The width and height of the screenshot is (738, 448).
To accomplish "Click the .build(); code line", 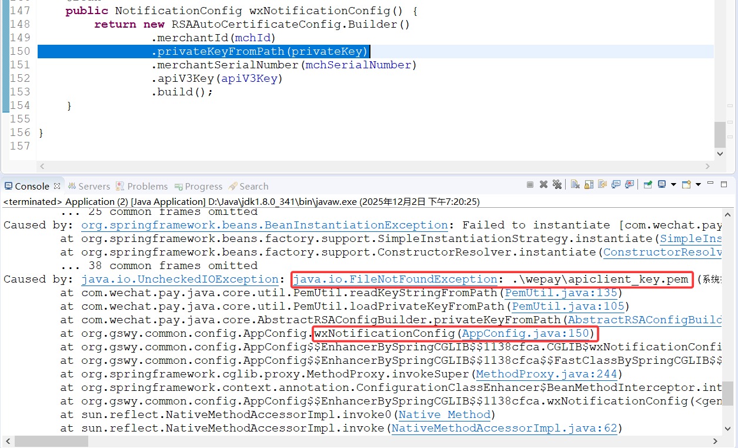I will [182, 92].
